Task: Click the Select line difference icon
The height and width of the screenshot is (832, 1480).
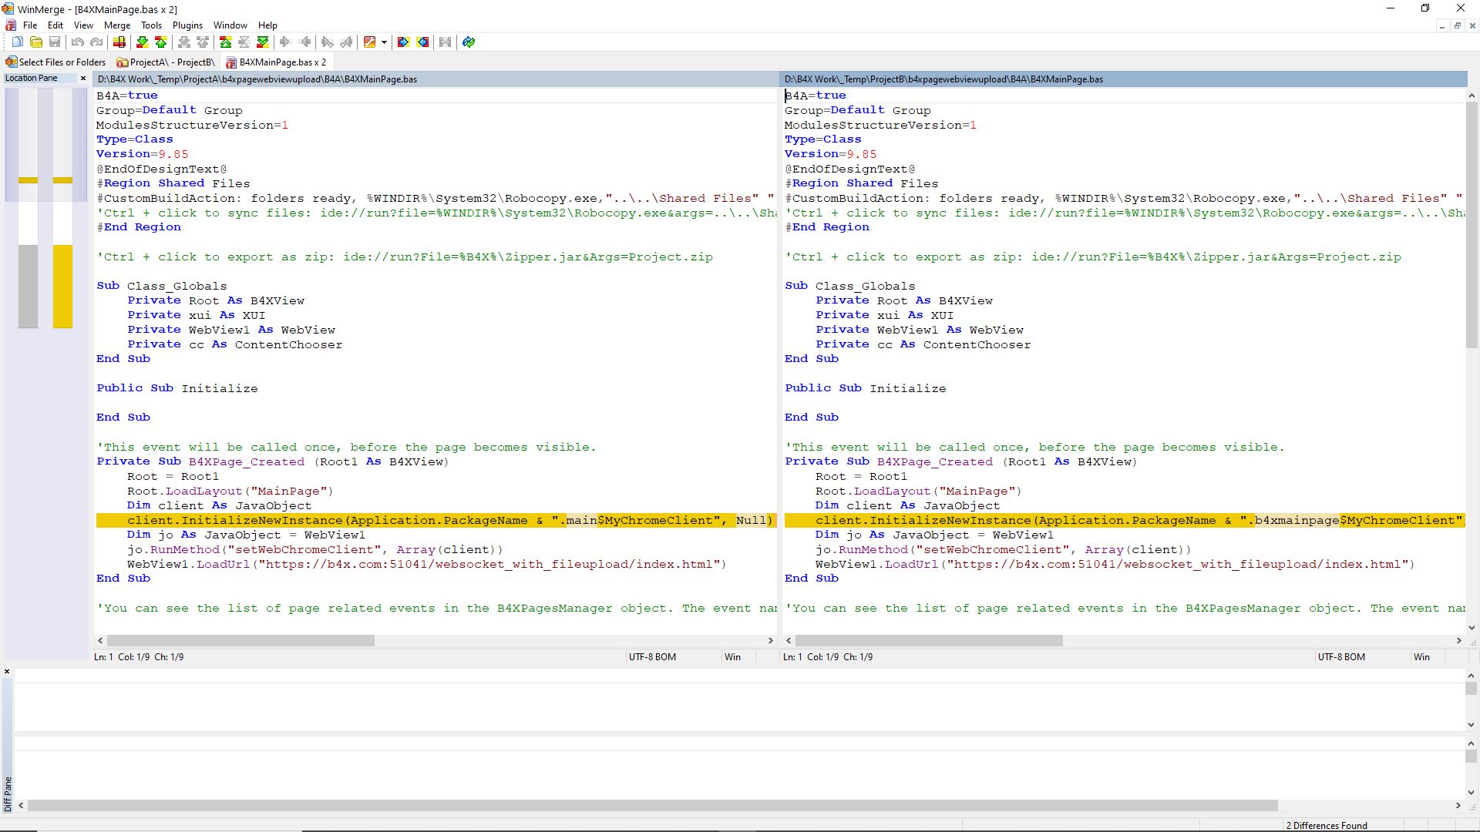Action: [119, 42]
